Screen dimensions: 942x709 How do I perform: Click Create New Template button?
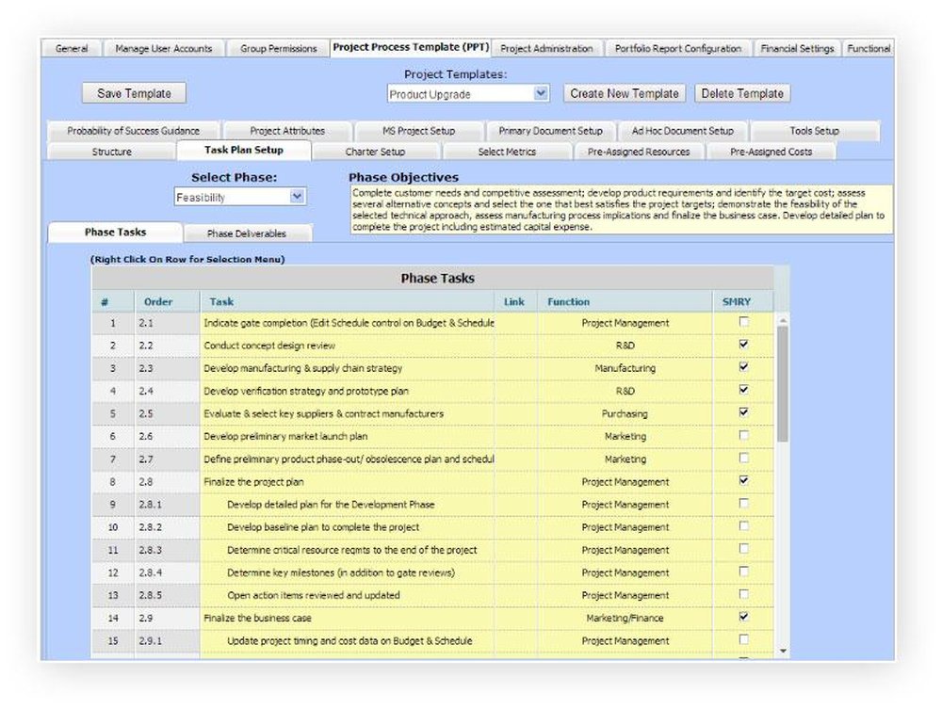click(625, 93)
